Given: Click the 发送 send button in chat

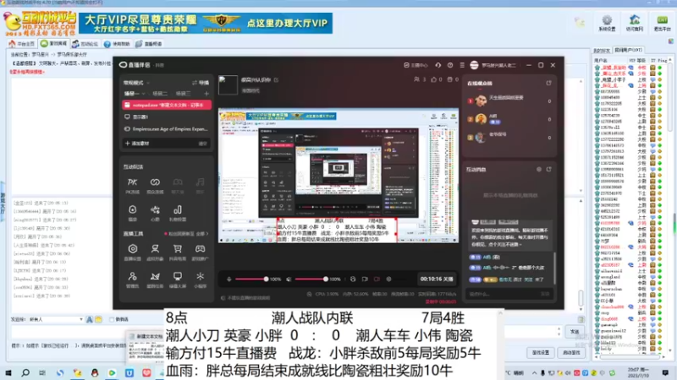Looking at the screenshot, I should point(575,332).
